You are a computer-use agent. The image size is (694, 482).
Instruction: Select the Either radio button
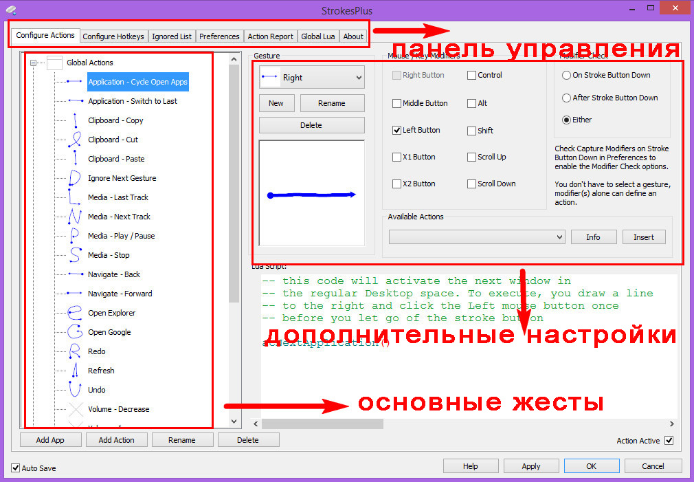566,120
